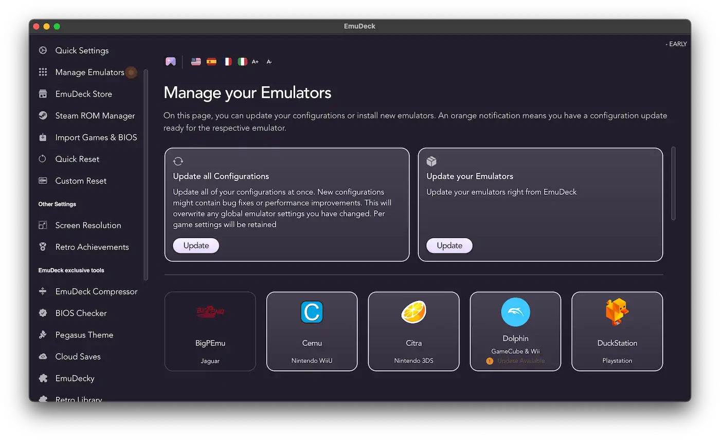
Task: Select Manage Emulators in the sidebar
Action: coord(90,72)
